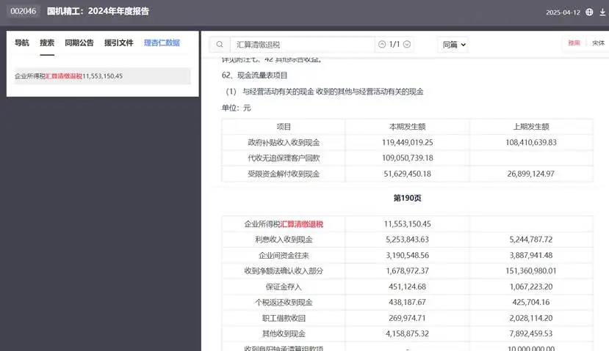The width and height of the screenshot is (609, 351).
Task: Click the search magnifier icon
Action: click(x=220, y=45)
